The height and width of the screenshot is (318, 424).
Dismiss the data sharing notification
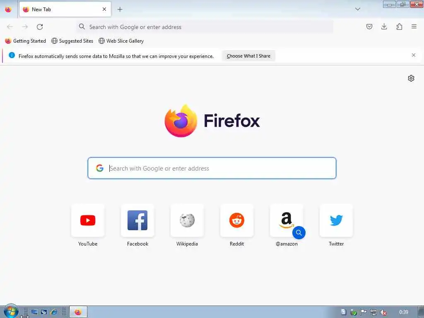point(414,55)
